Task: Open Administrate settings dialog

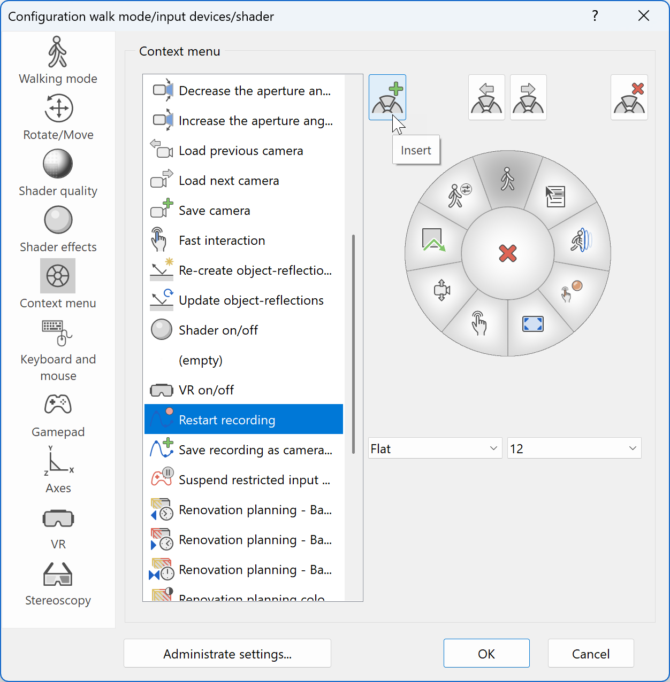Action: coord(227,653)
